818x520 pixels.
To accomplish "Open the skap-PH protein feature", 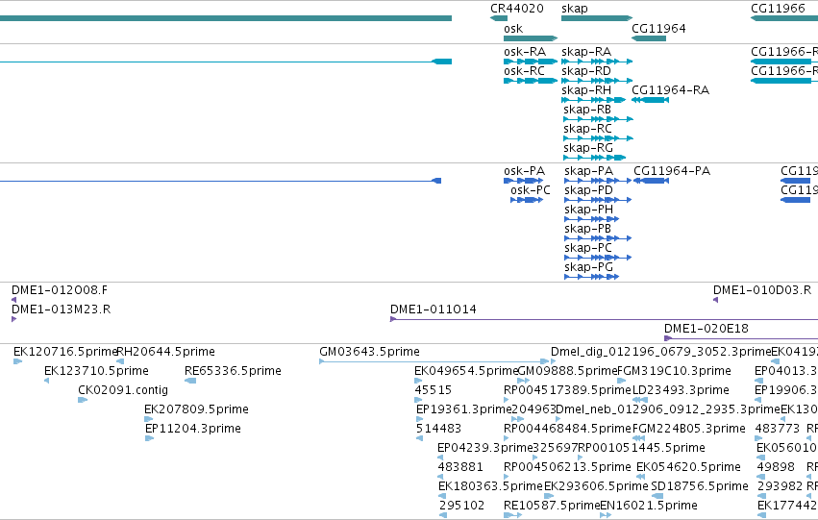I will 591,219.
